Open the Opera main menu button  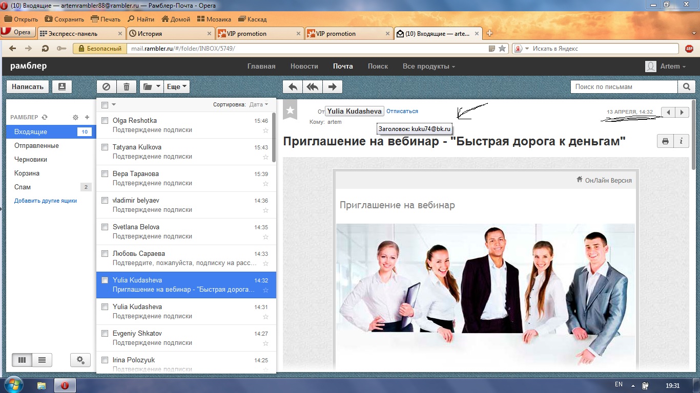(17, 32)
